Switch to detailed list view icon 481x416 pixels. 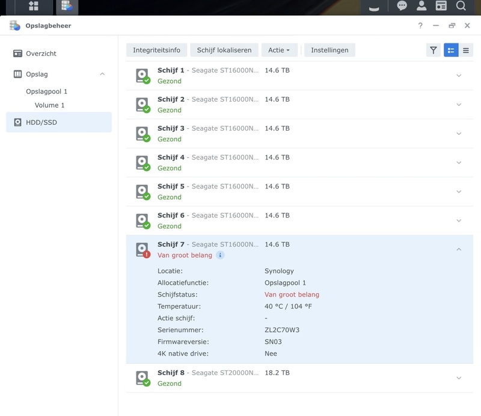tap(451, 50)
